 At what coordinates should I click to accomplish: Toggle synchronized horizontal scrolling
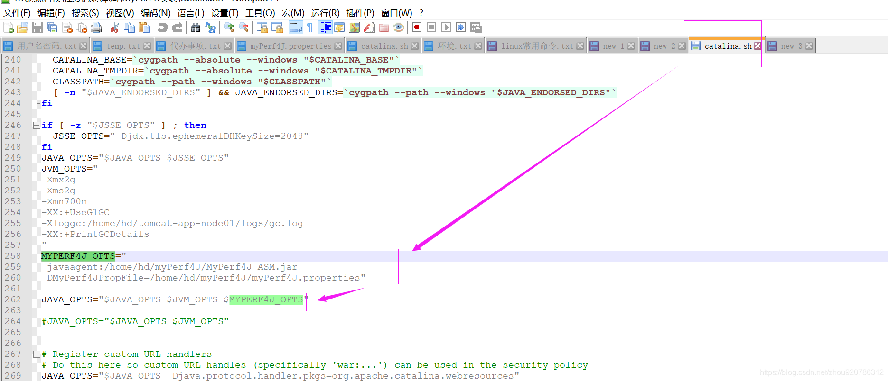click(277, 27)
